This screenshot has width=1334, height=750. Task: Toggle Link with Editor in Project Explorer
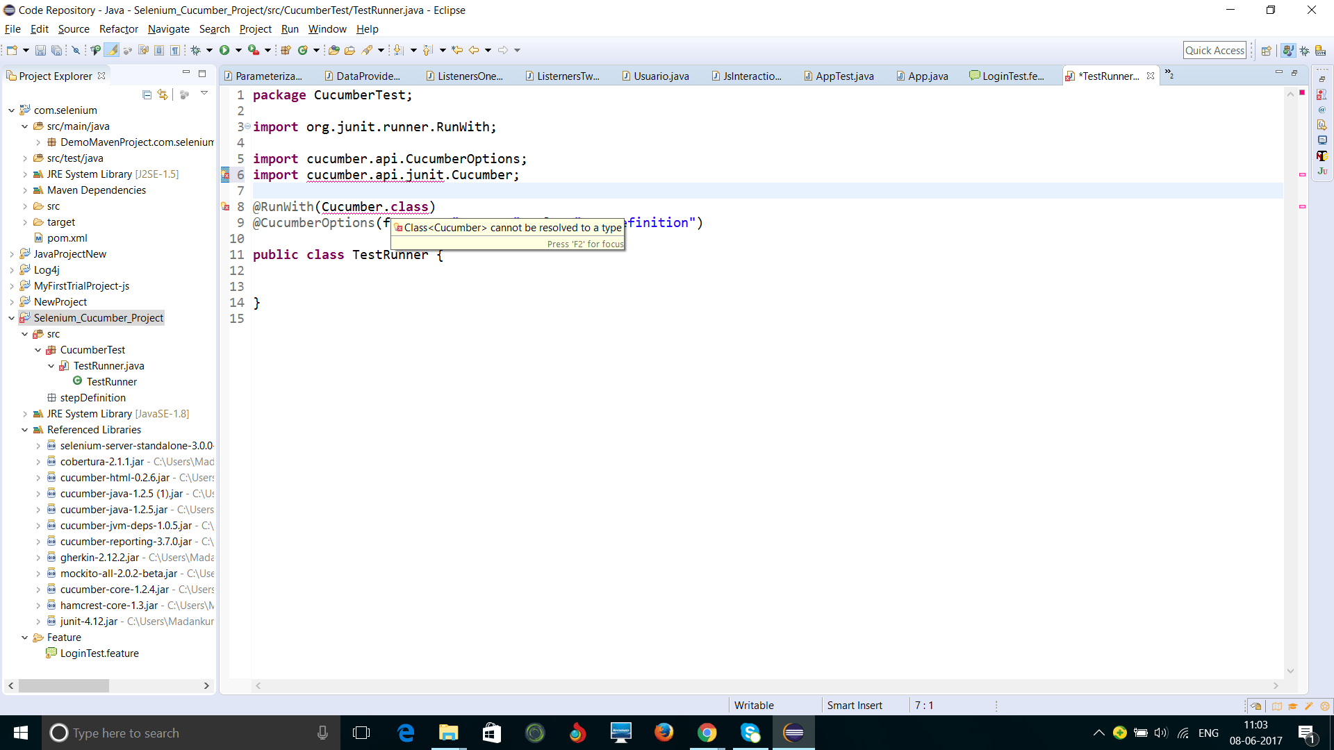(163, 94)
